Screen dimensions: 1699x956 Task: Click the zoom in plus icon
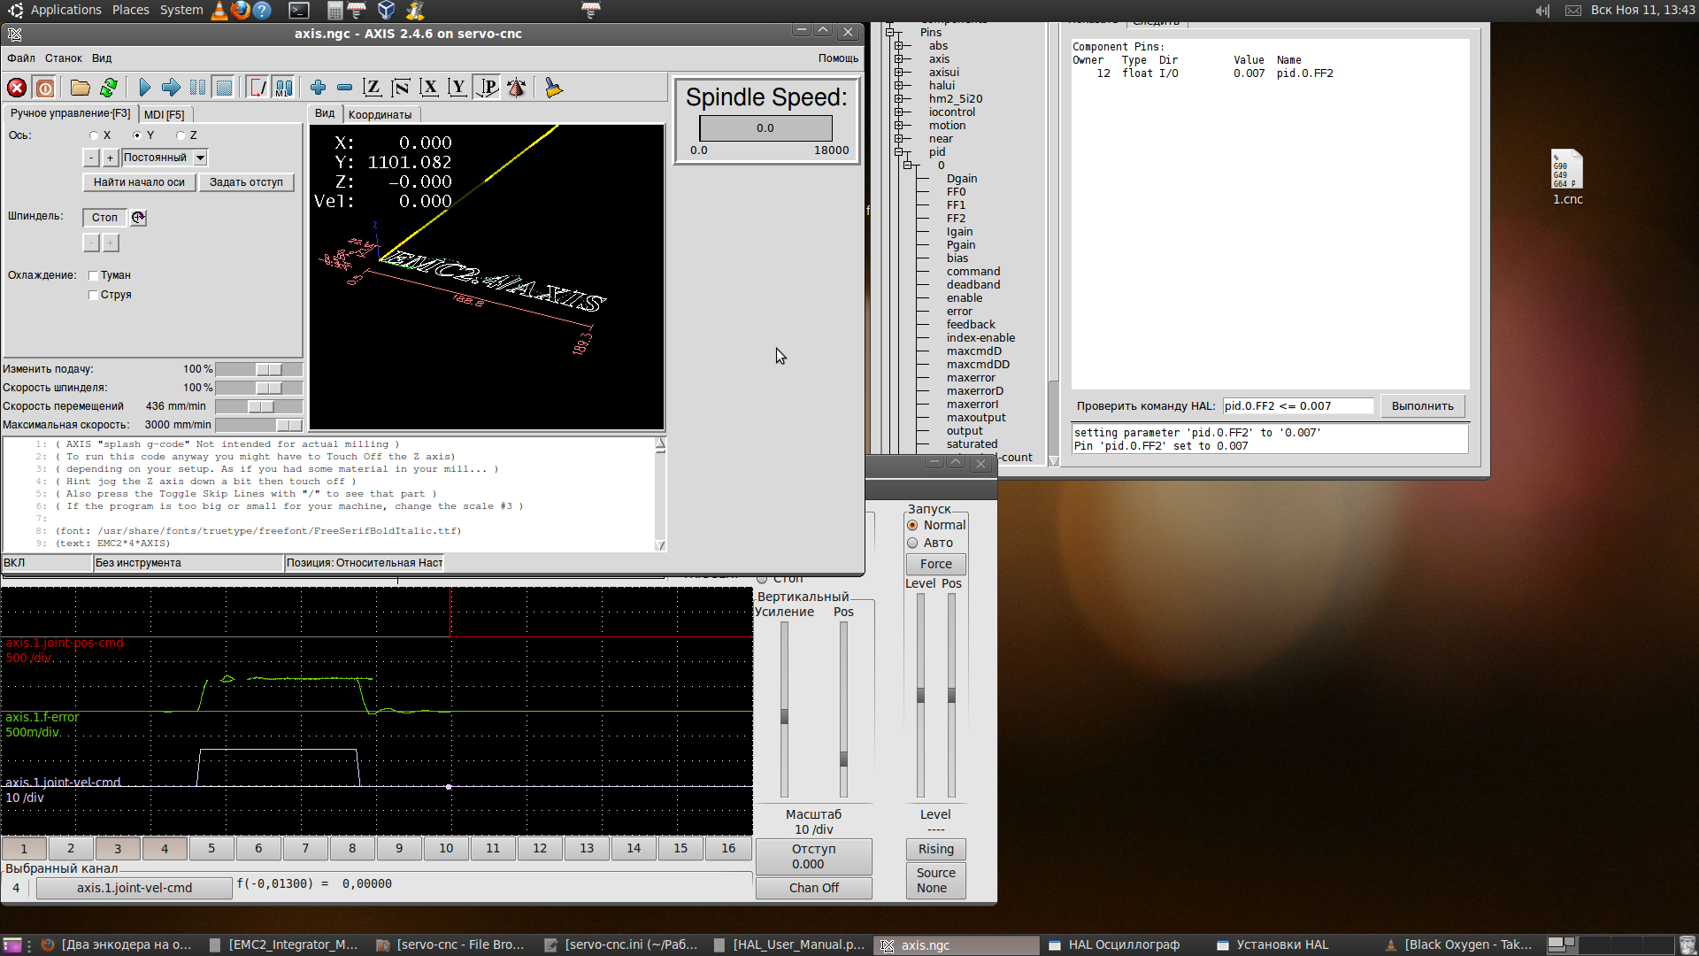pyautogui.click(x=319, y=88)
